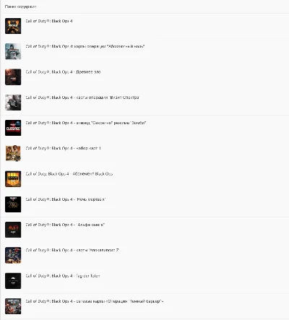
Task: Click the 'Tag der Toten' title link
Action: point(63,276)
